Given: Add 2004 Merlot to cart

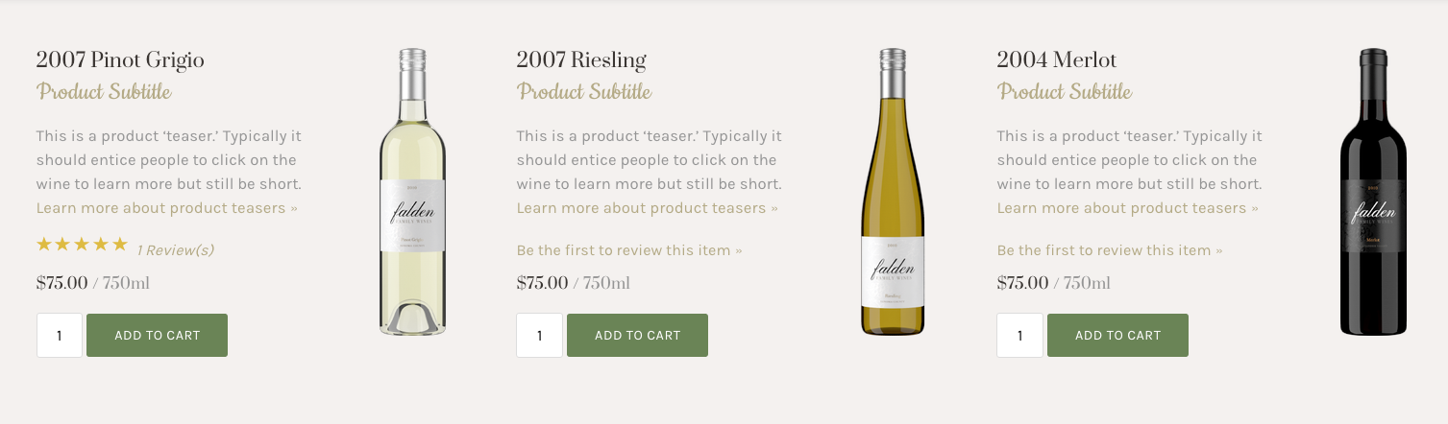Looking at the screenshot, I should point(1117,335).
